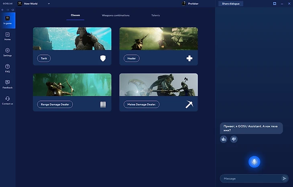The height and width of the screenshot is (187, 293).
Task: Send the message with the arrow icon
Action: pos(285,179)
